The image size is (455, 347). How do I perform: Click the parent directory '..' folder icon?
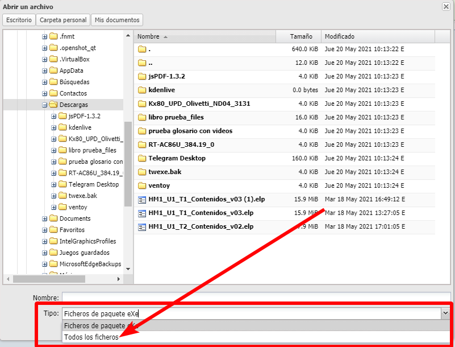point(142,63)
